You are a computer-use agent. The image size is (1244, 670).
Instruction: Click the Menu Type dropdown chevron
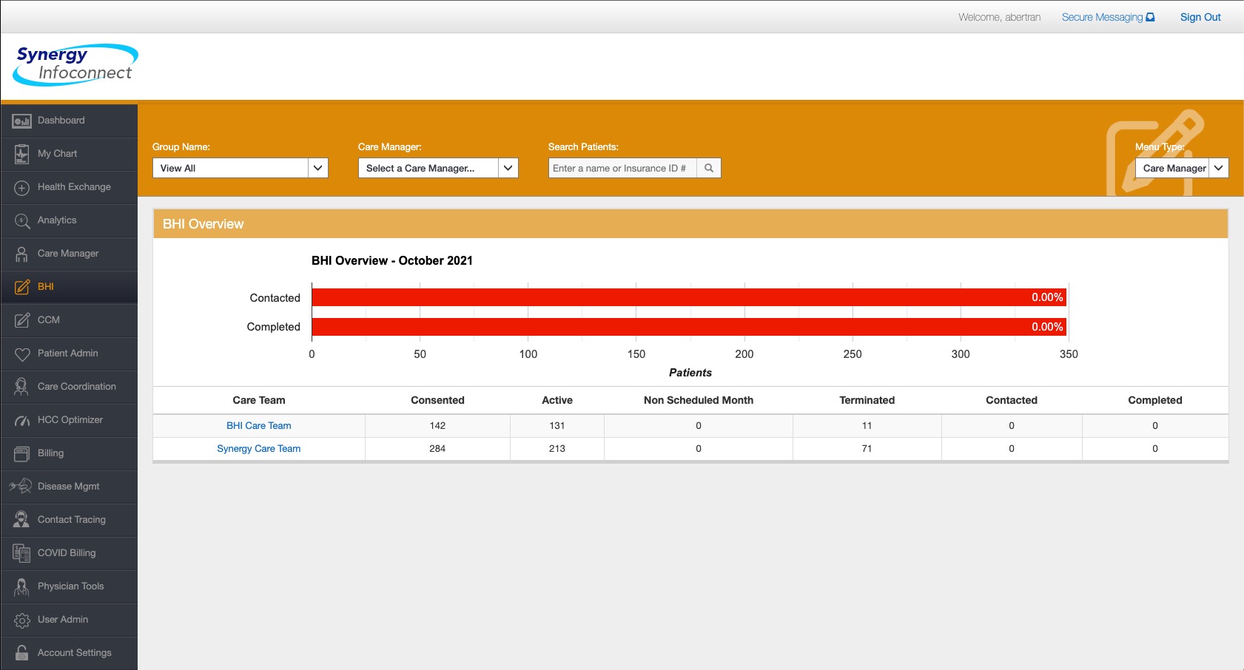[1218, 168]
